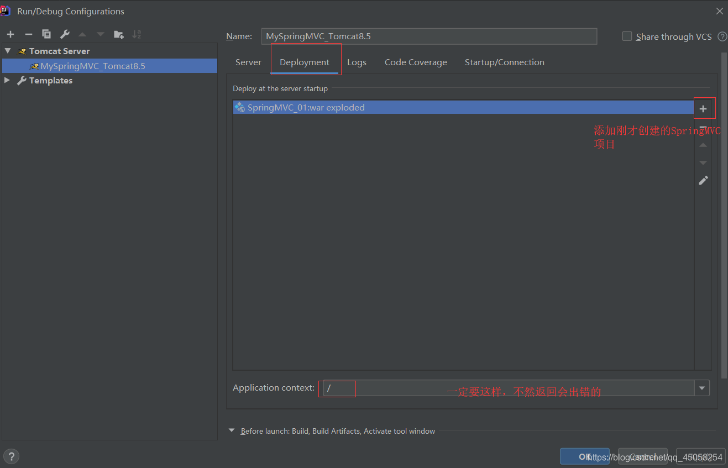Click the Tomcat Server group label
This screenshot has height=468, width=728.
[59, 51]
